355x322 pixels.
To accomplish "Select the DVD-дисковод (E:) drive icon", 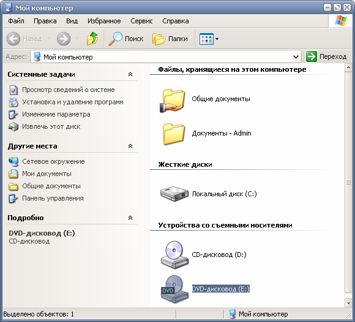I will pyautogui.click(x=174, y=289).
